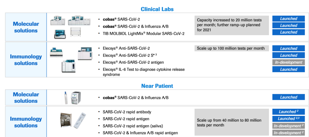309x137 pixels.
Task: Click Launched badge for cobas SARS-CoV-2
Action: 288,19
